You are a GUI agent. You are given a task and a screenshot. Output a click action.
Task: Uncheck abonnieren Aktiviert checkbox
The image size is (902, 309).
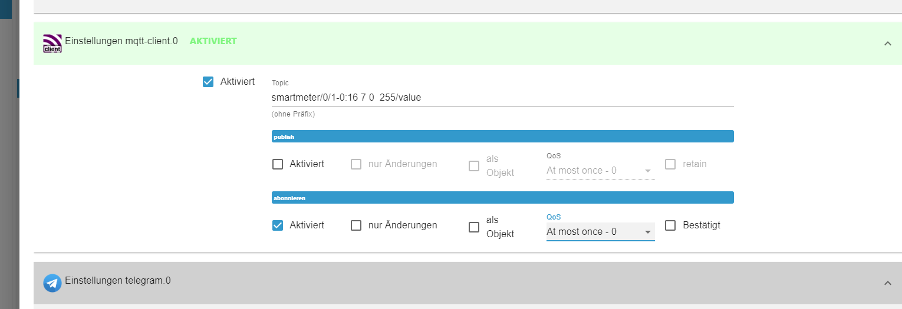pyautogui.click(x=278, y=225)
